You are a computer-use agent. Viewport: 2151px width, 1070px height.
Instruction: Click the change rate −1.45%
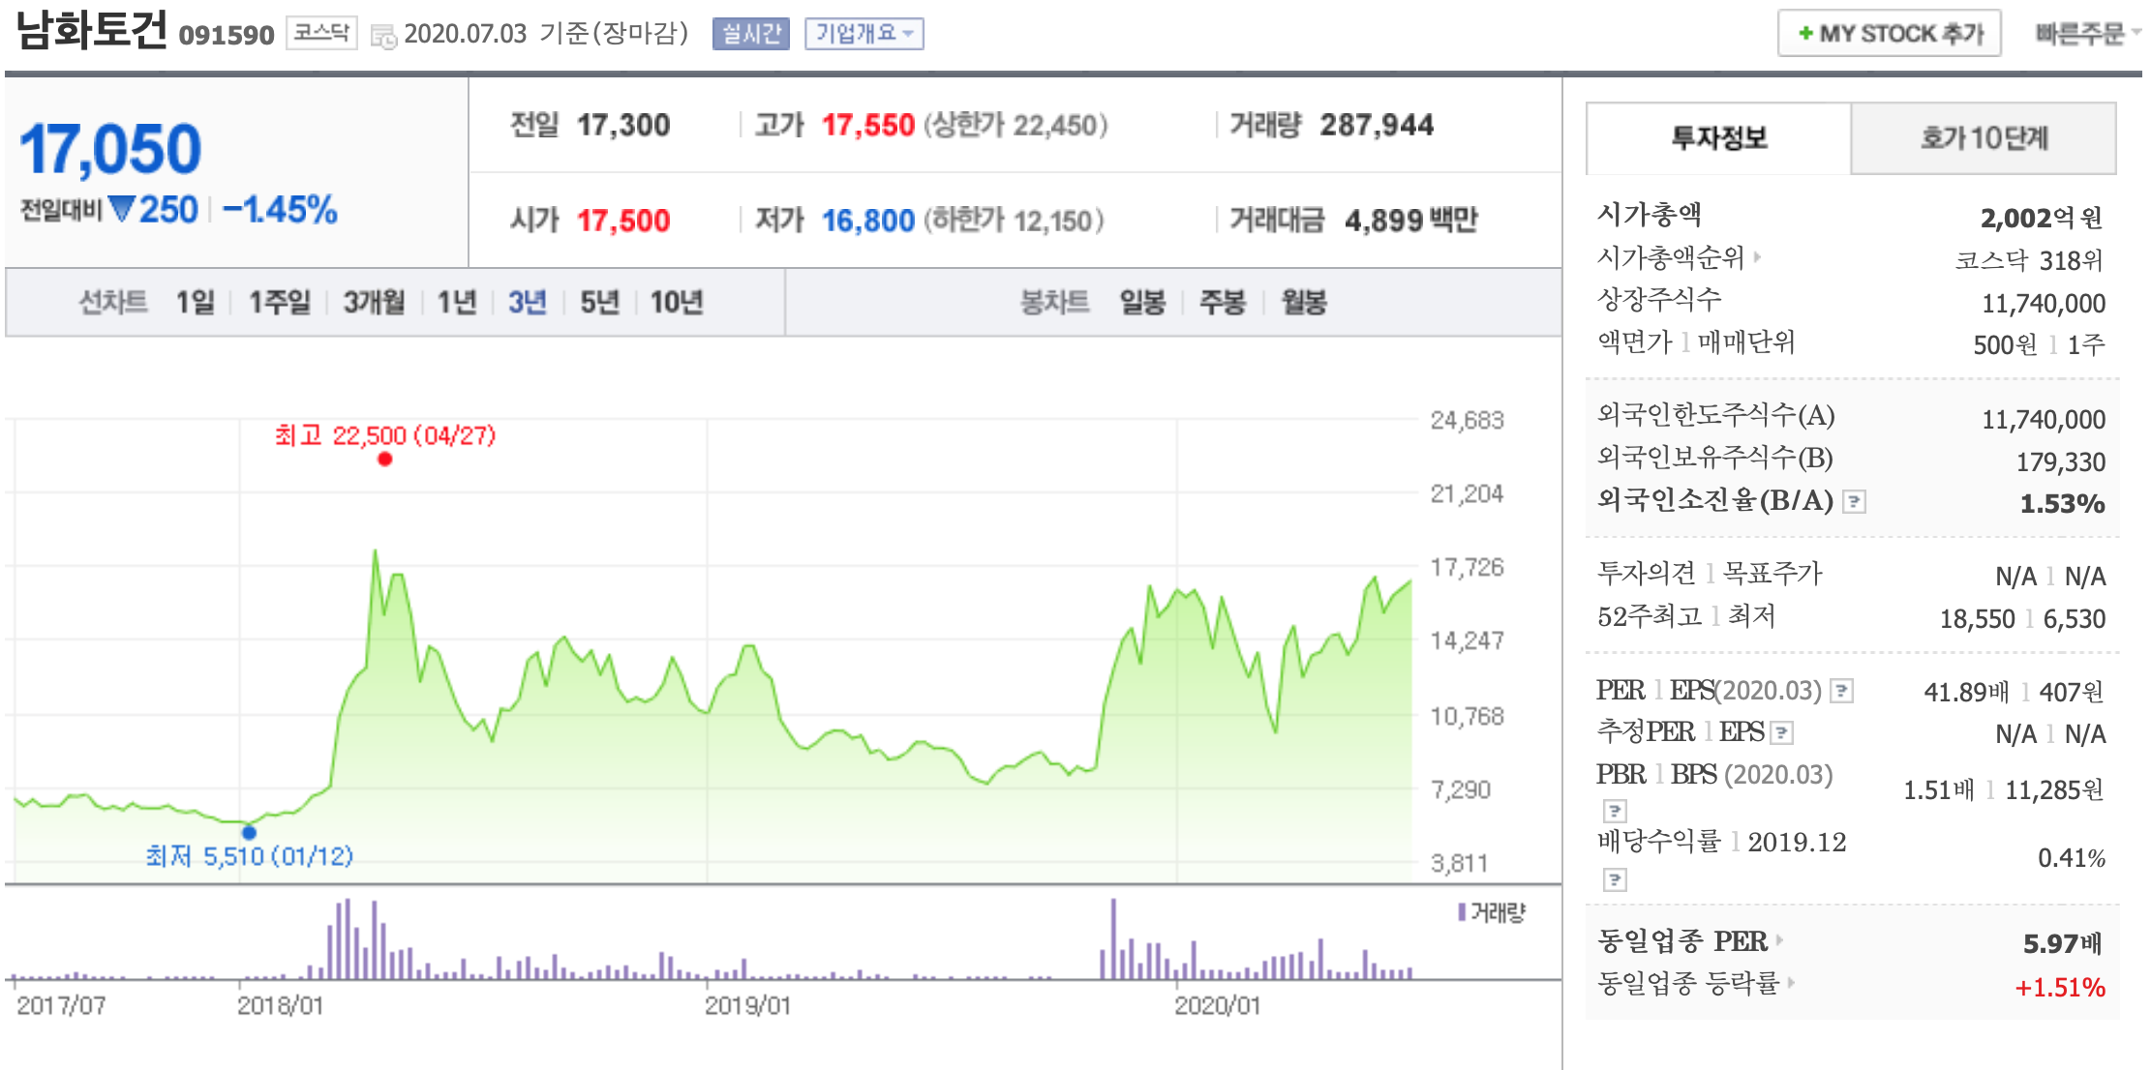click(x=280, y=210)
